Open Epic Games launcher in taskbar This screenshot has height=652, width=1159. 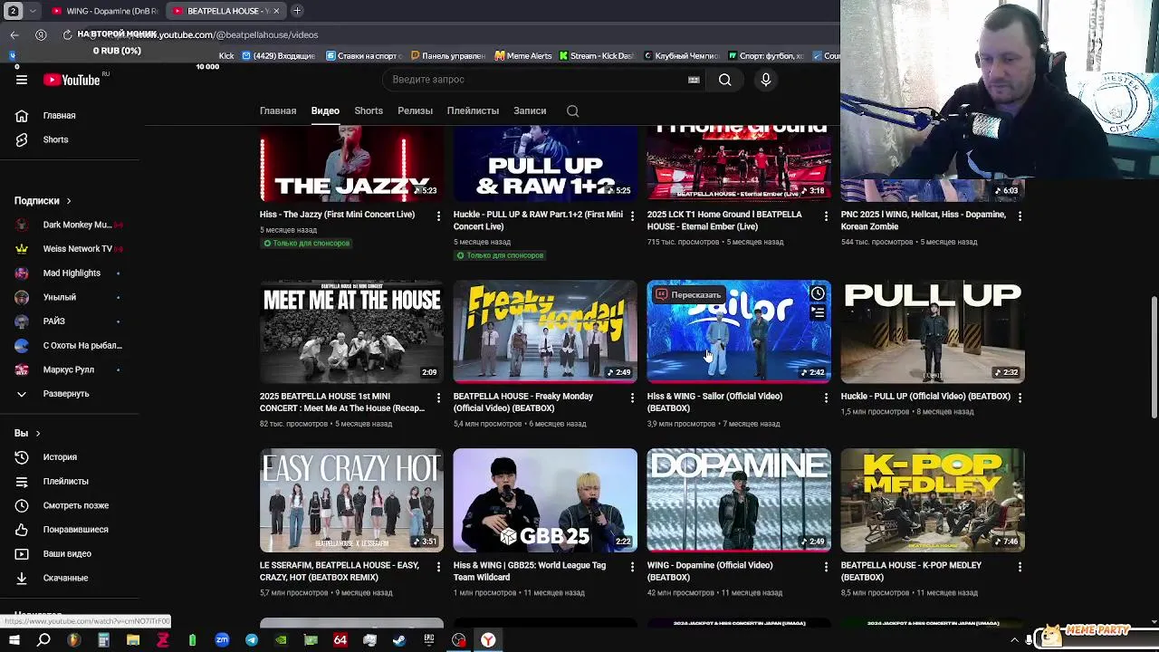(x=428, y=640)
